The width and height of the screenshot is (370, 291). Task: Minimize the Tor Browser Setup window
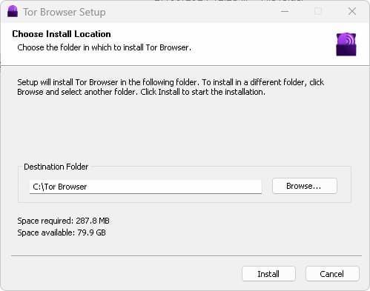tap(285, 11)
